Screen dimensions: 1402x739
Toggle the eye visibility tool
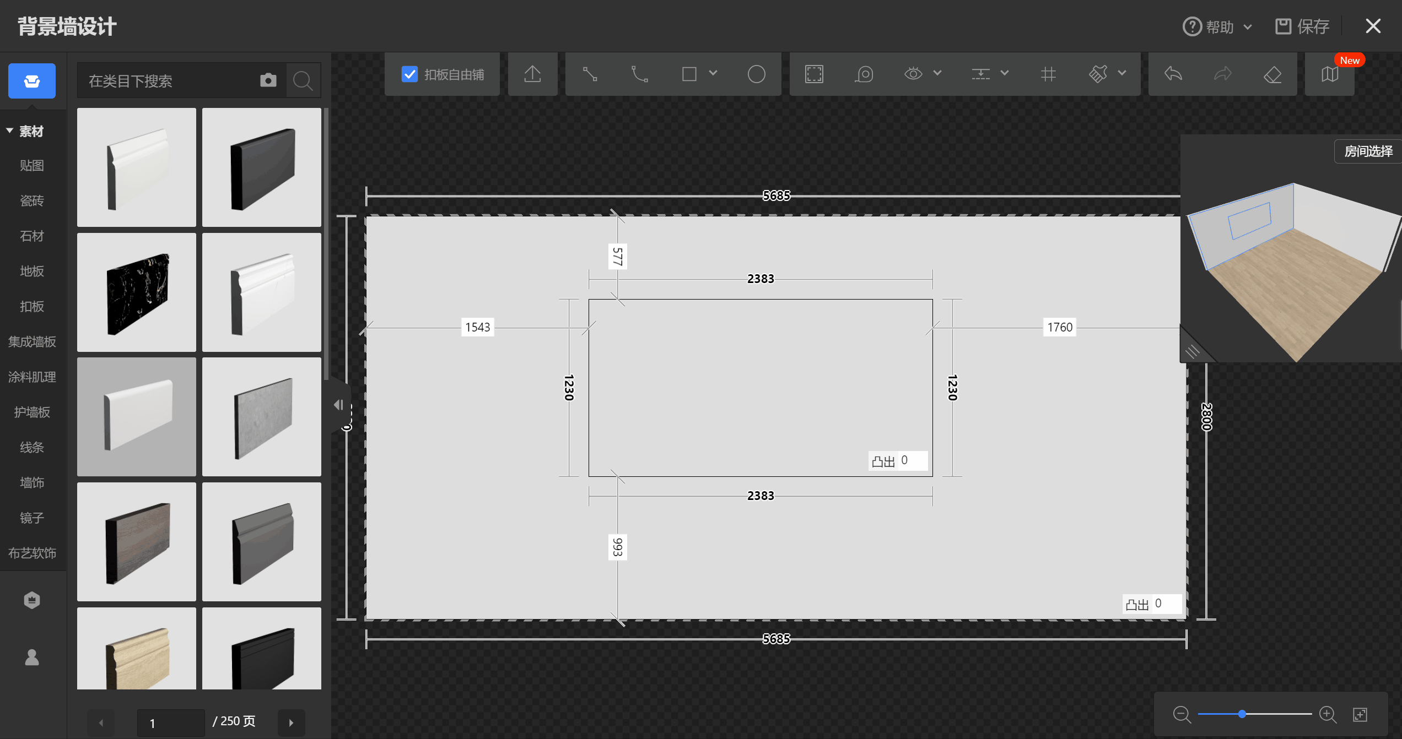[913, 74]
